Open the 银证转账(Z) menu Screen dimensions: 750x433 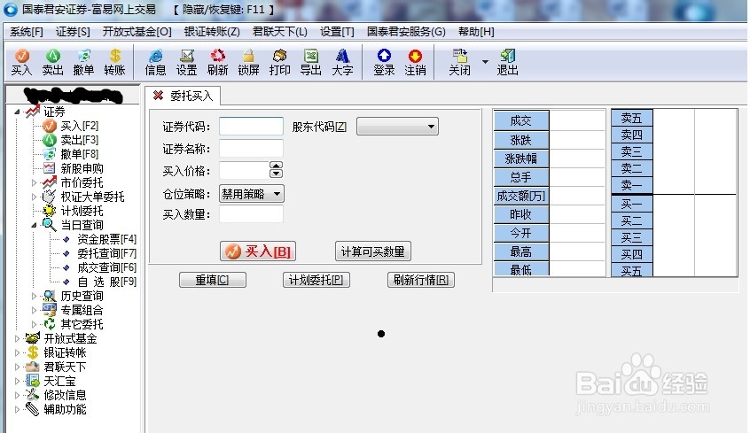point(212,32)
